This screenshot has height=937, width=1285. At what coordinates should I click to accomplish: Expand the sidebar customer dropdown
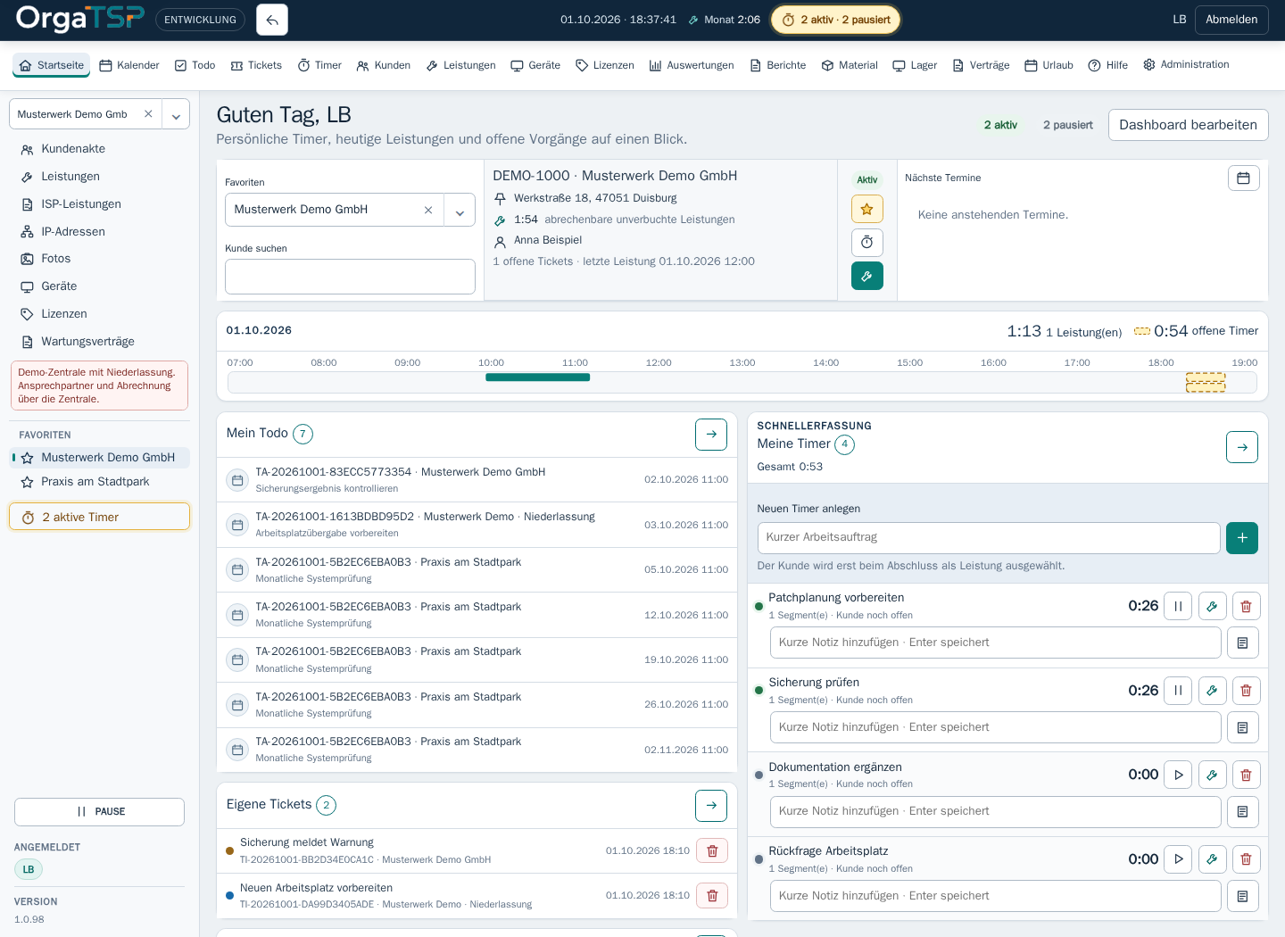pos(176,114)
